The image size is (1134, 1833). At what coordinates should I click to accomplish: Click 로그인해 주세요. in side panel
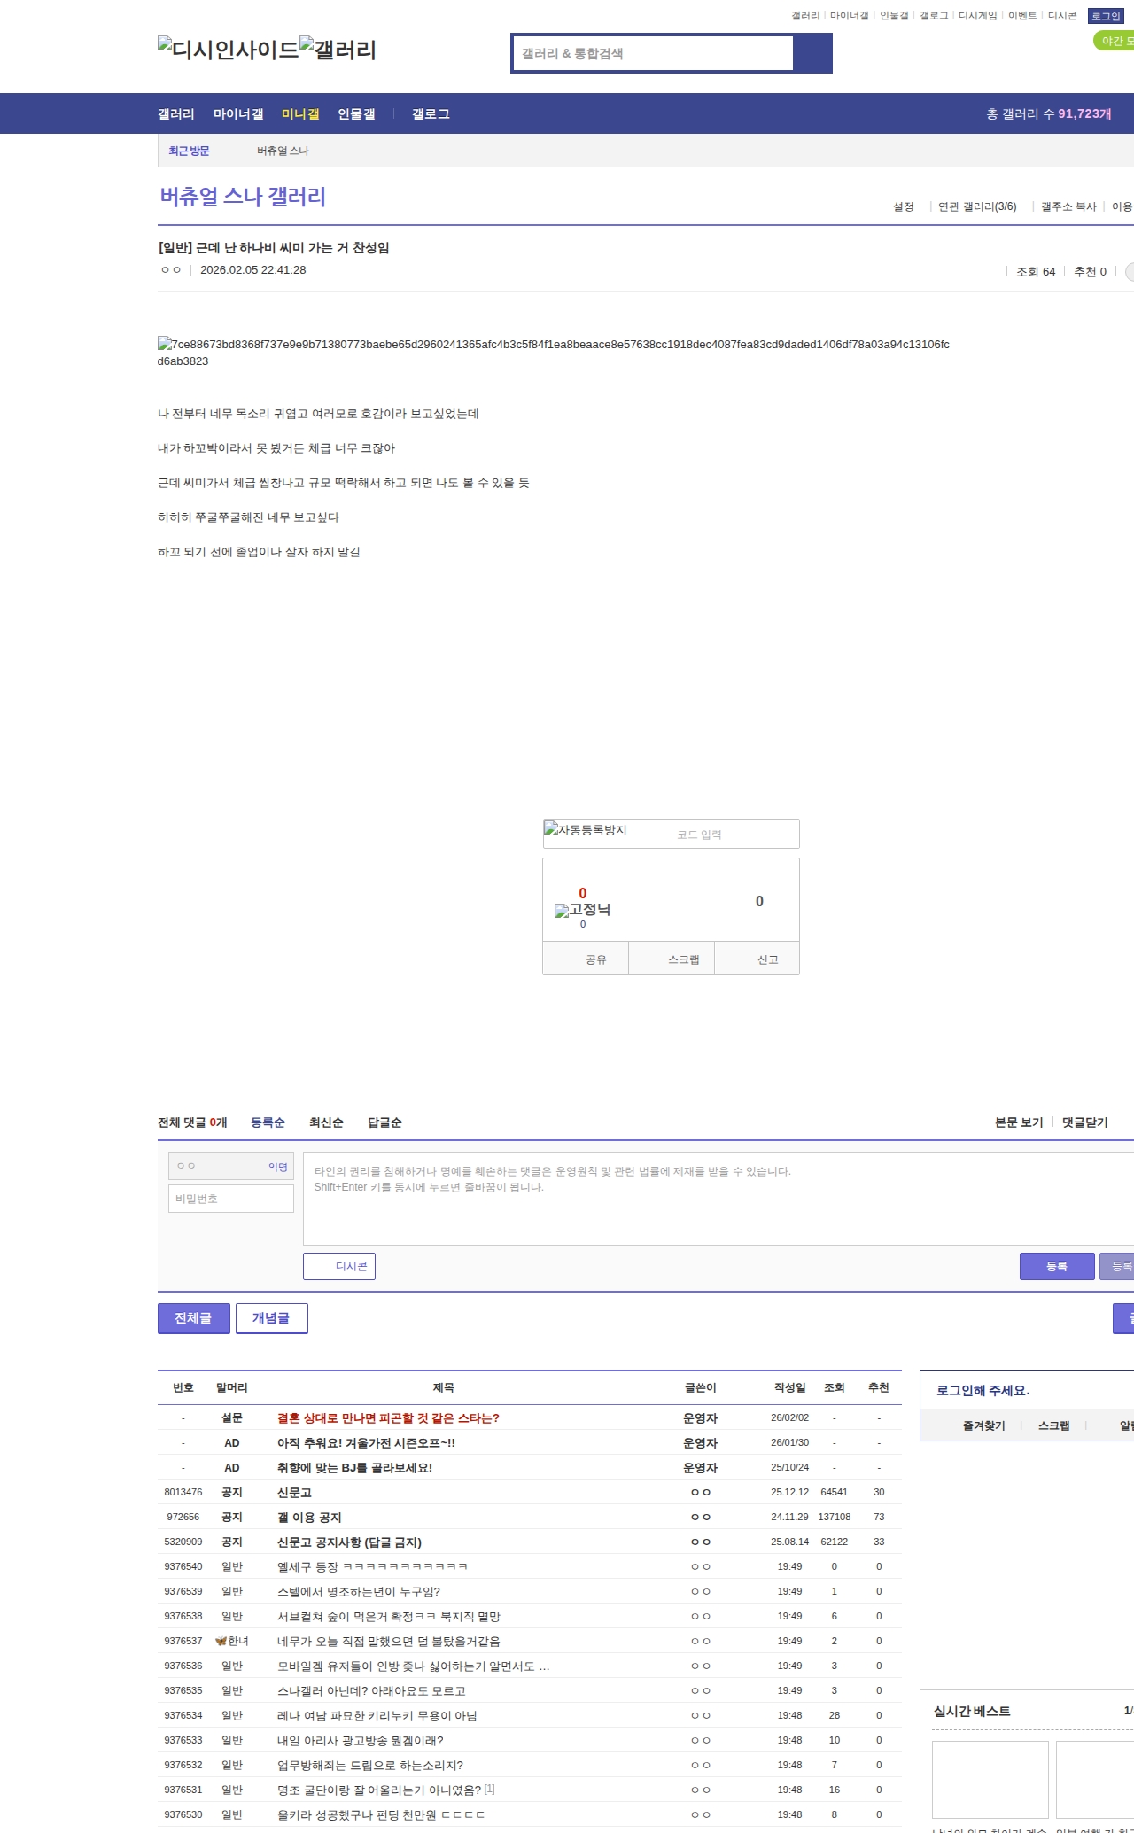pyautogui.click(x=983, y=1390)
